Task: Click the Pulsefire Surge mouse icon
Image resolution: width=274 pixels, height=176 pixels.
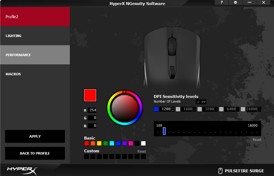Action: coord(220,171)
